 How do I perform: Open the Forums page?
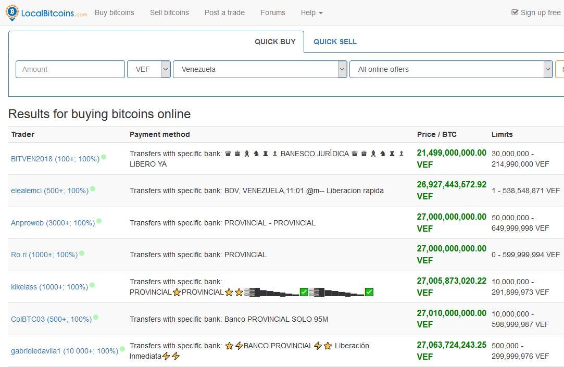pyautogui.click(x=273, y=12)
